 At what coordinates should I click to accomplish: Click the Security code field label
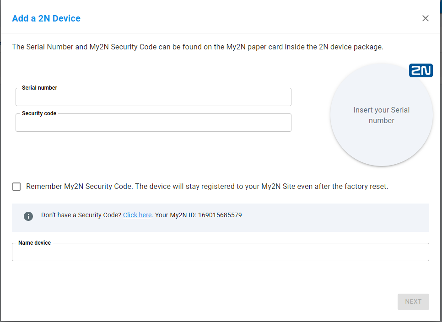click(x=39, y=113)
